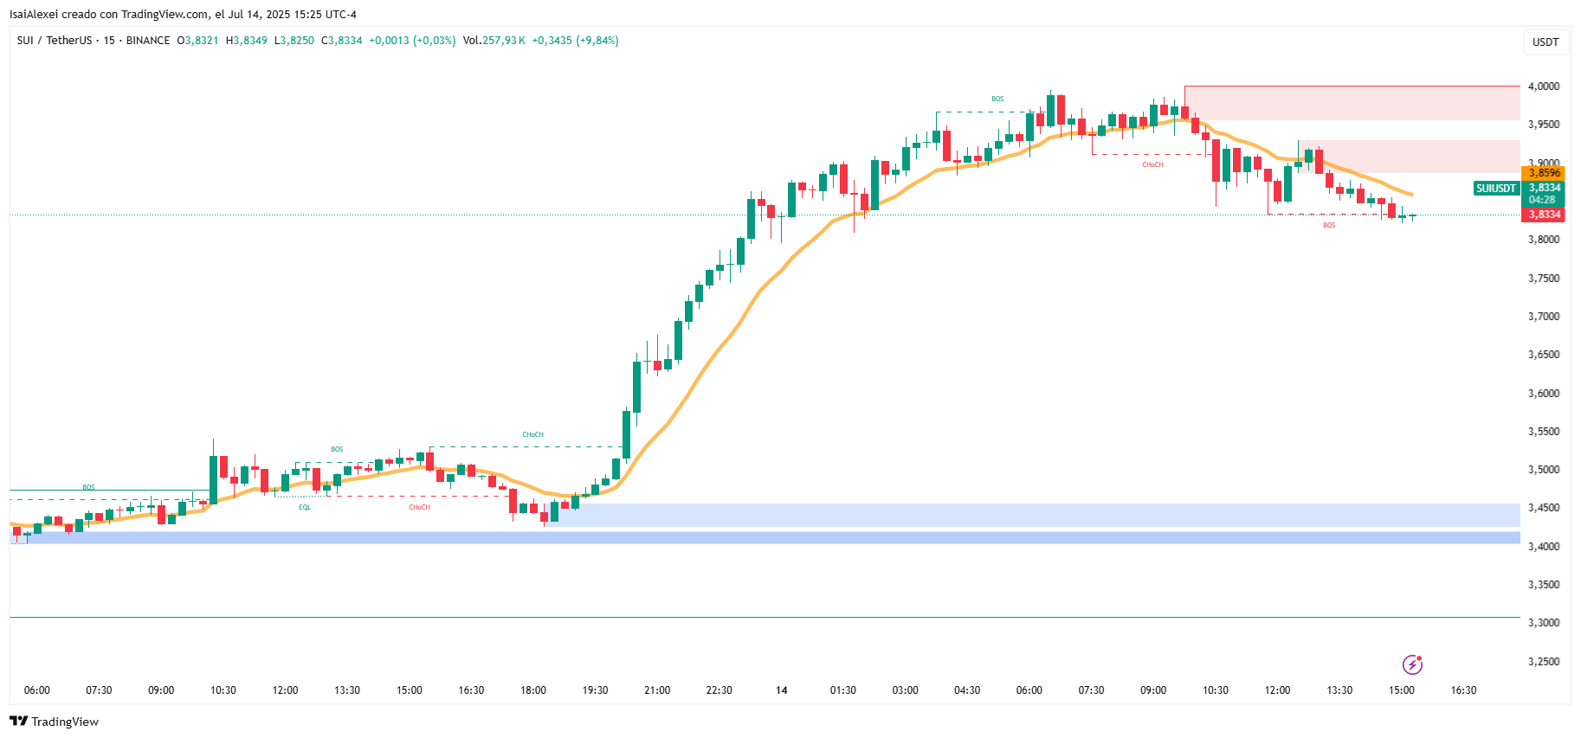
Task: Click the 3,2500 price axis label
Action: (x=1544, y=662)
